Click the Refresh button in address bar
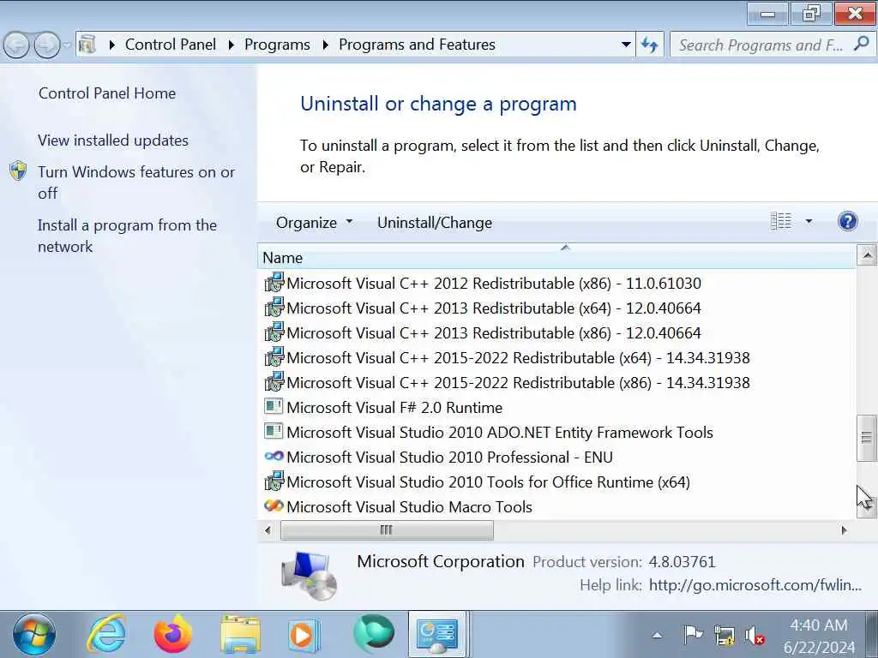Viewport: 878px width, 658px height. click(650, 45)
